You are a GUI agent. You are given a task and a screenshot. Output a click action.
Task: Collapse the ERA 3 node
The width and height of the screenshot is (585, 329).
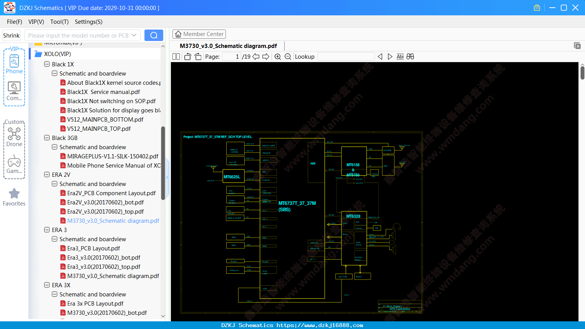(x=47, y=230)
